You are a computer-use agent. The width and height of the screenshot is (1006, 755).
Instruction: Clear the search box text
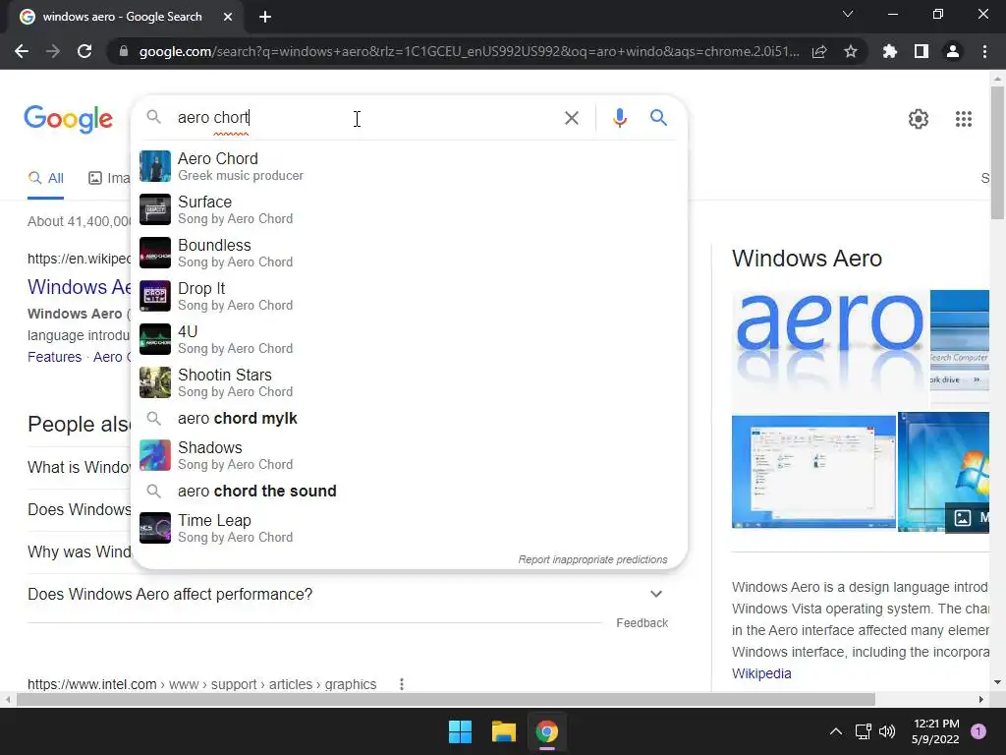coord(571,118)
